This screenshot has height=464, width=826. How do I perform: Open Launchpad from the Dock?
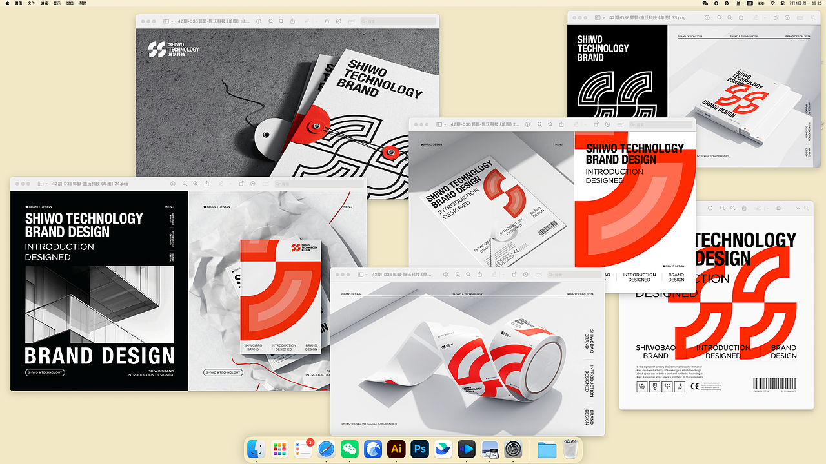[279, 449]
